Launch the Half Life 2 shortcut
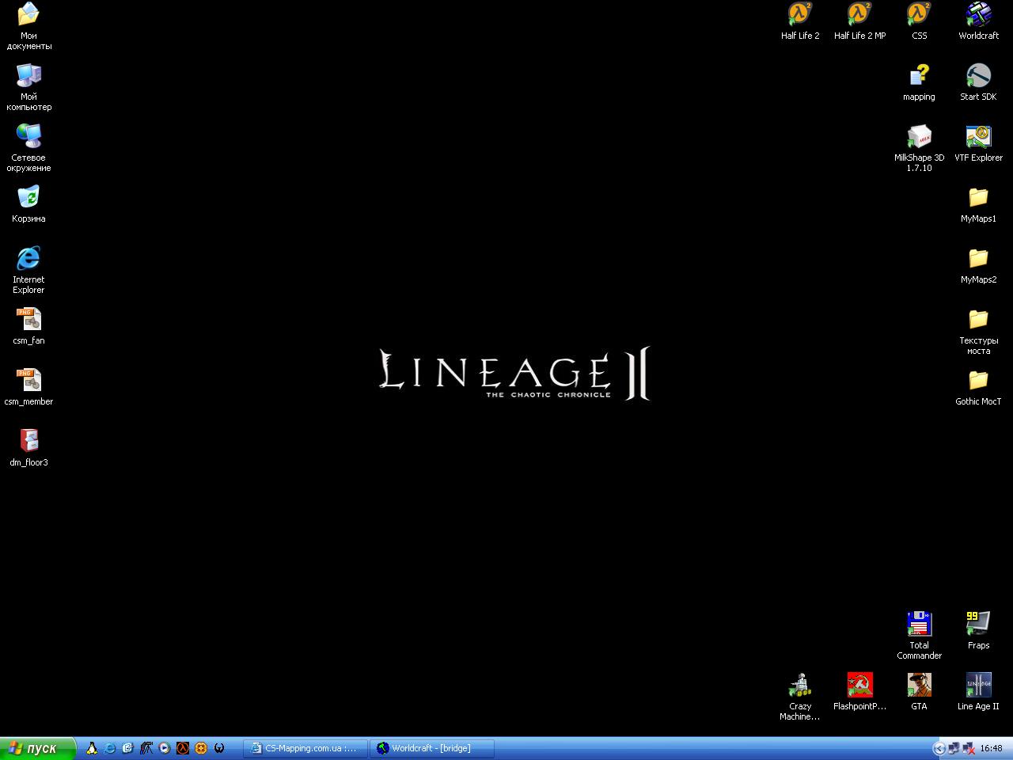1013x760 pixels. (800, 21)
